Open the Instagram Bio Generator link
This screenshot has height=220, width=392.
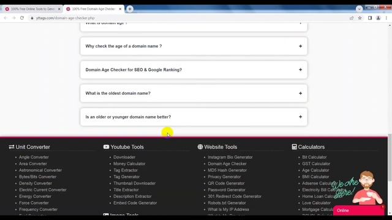tap(230, 157)
